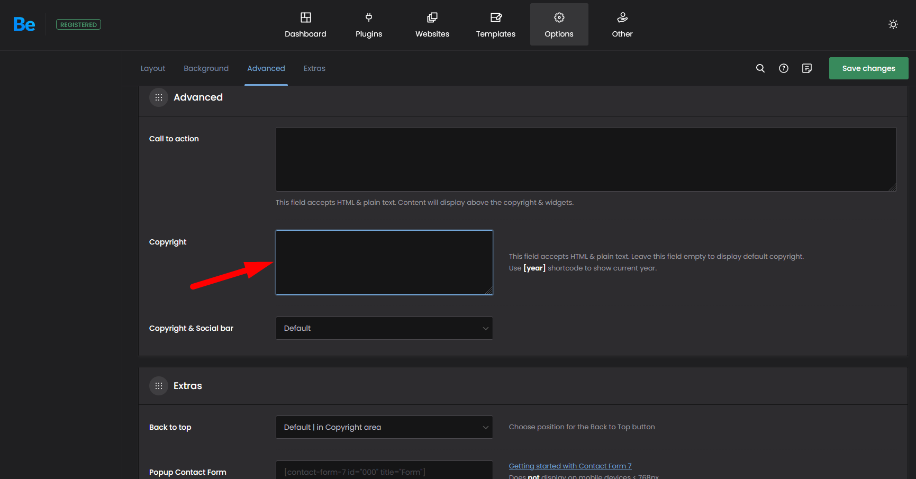This screenshot has height=479, width=916.
Task: Click the Copyright textarea resize handle
Action: [x=489, y=291]
